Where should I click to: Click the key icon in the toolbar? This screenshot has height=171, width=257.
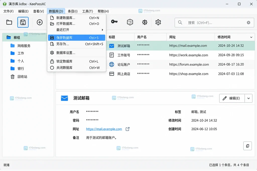[114, 22]
